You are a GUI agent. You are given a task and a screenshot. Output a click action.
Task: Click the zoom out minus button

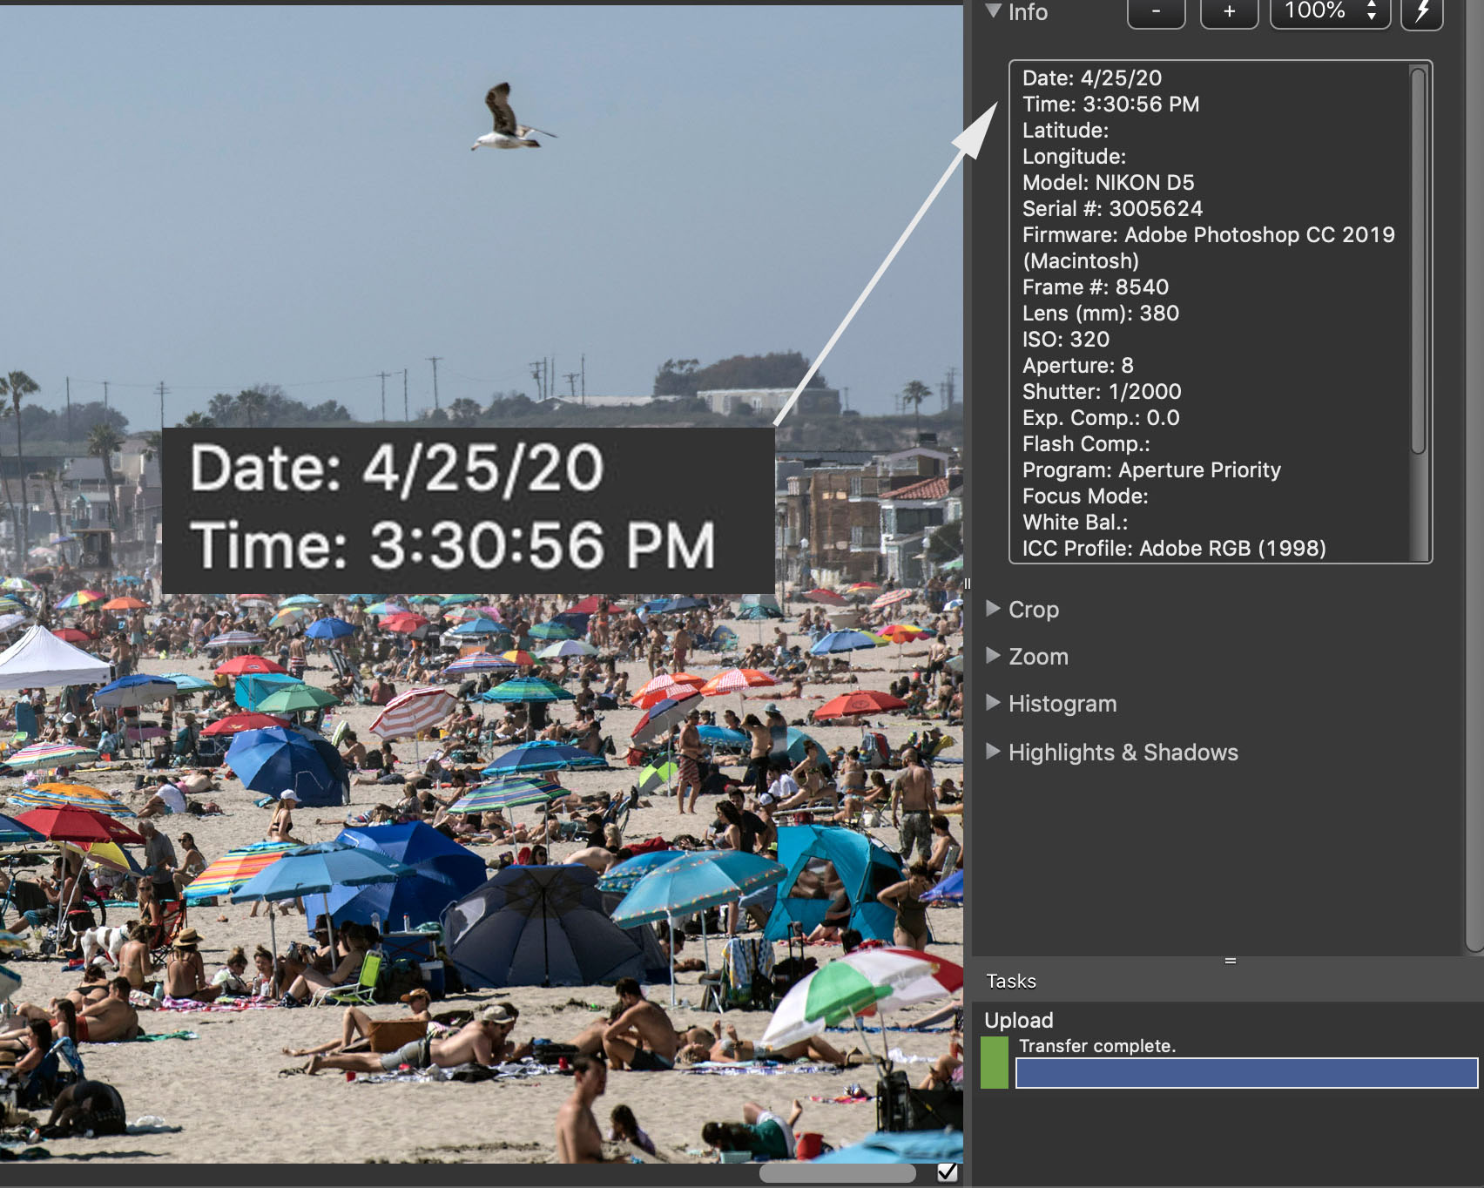[1156, 12]
